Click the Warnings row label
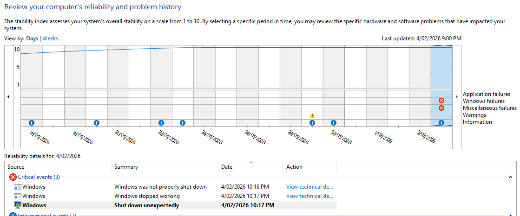This screenshot has width=520, height=216. 474,115
